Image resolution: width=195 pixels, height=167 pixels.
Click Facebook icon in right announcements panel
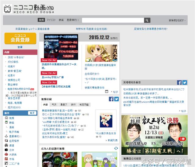coord(179,82)
